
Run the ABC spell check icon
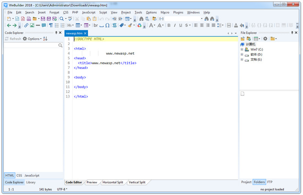(x=70, y=19)
